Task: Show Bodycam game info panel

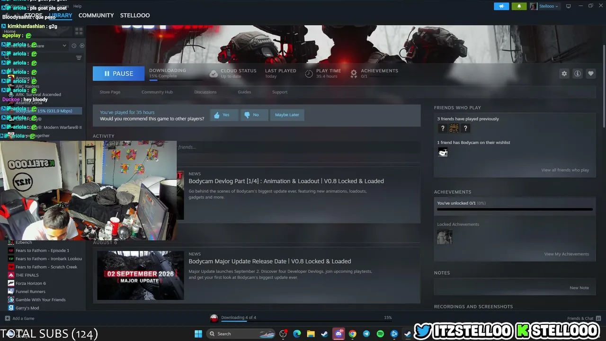Action: (577, 73)
